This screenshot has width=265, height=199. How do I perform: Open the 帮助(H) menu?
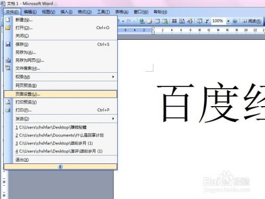point(160,12)
